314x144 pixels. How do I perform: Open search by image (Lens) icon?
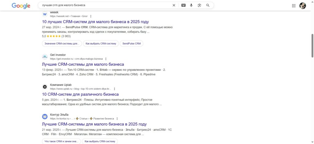pyautogui.click(x=199, y=5)
